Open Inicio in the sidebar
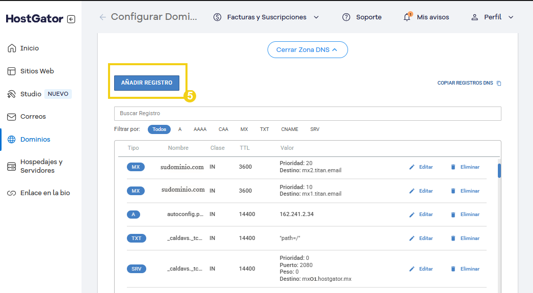 30,48
